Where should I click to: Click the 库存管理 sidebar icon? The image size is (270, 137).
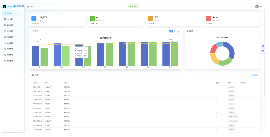(x=5, y=31)
